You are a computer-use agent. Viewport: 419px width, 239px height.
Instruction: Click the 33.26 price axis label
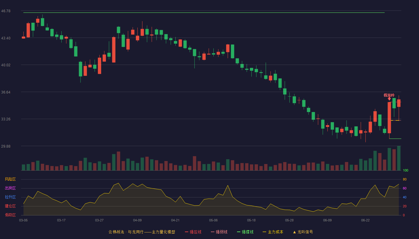click(6, 119)
